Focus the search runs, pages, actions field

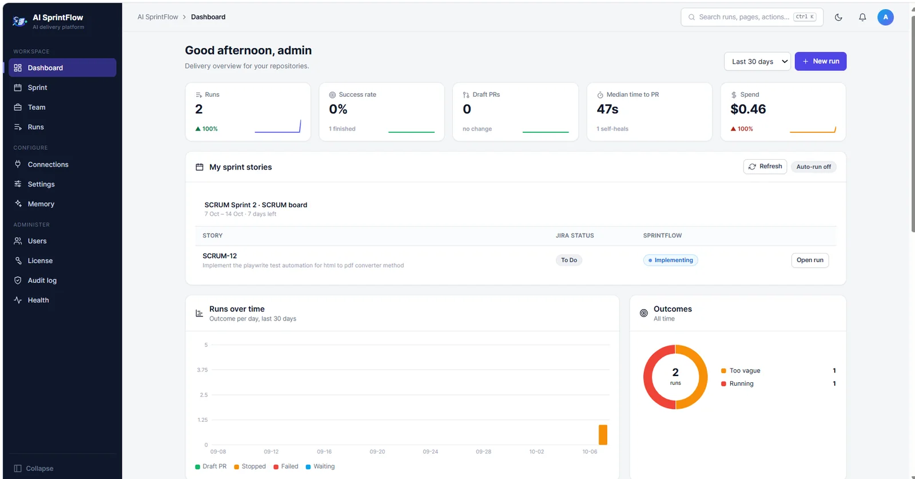coord(752,17)
